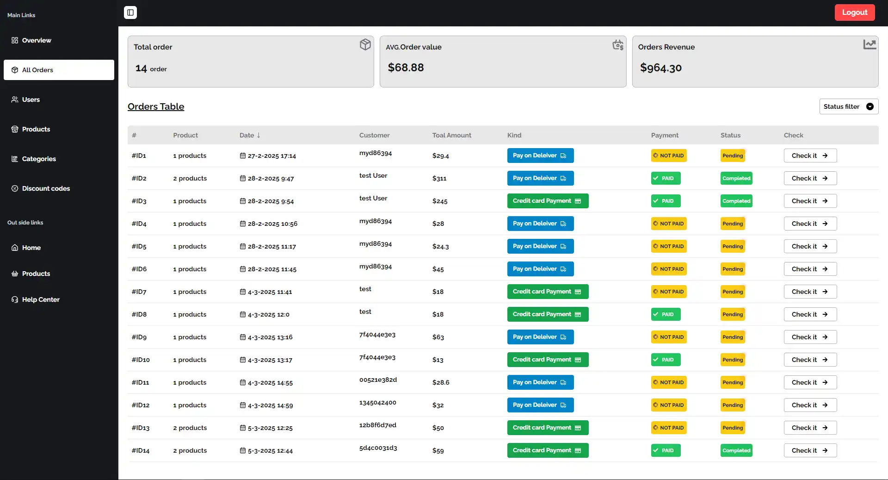
Task: Click the NOT PAID badge on #ID7
Action: [x=668, y=292]
